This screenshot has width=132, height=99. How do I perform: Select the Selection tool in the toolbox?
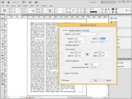[2, 19]
